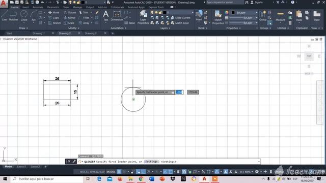The image size is (326, 183).
Task: Click the Group tool
Action: (x=263, y=16)
